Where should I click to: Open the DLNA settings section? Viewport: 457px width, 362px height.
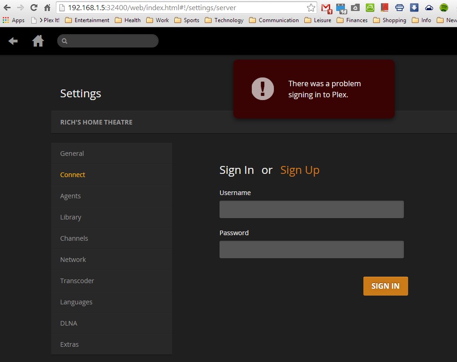(112, 324)
